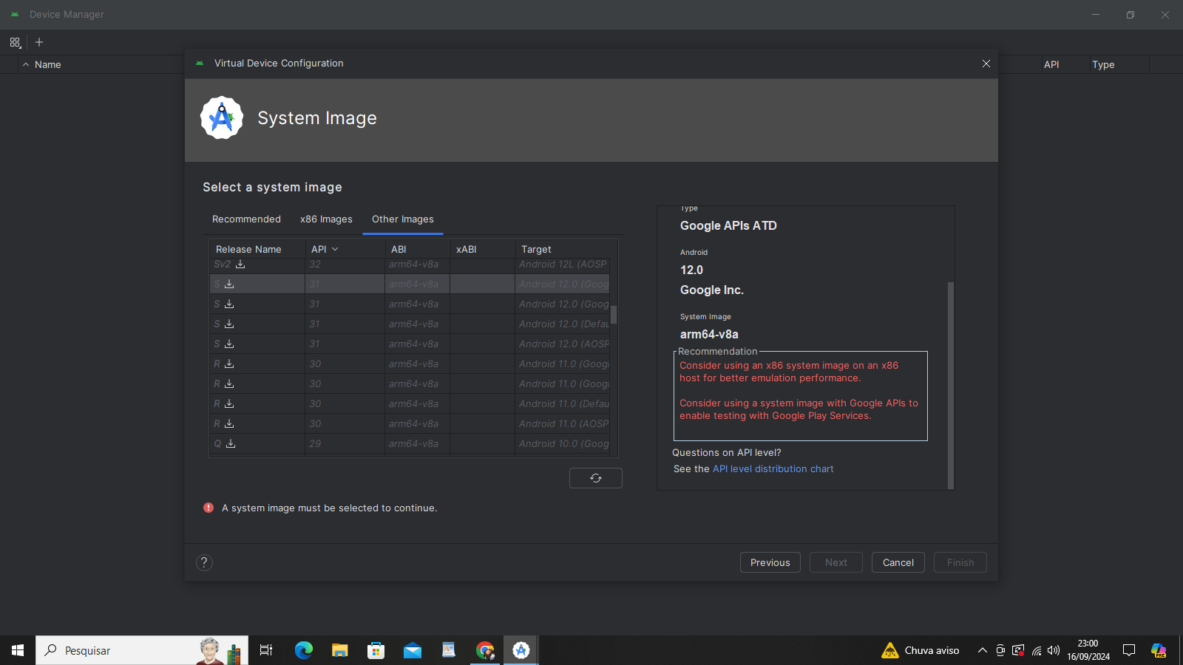
Task: Click the Next button
Action: click(x=836, y=562)
